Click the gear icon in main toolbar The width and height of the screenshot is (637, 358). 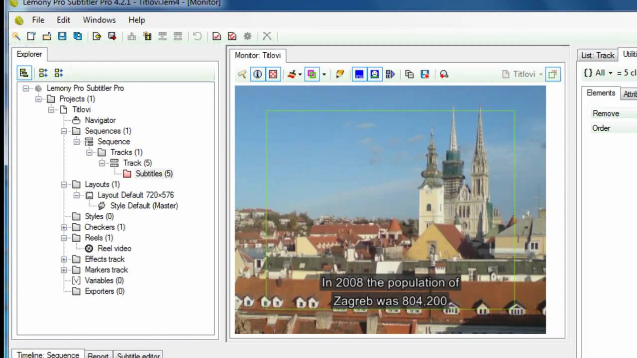tap(247, 36)
